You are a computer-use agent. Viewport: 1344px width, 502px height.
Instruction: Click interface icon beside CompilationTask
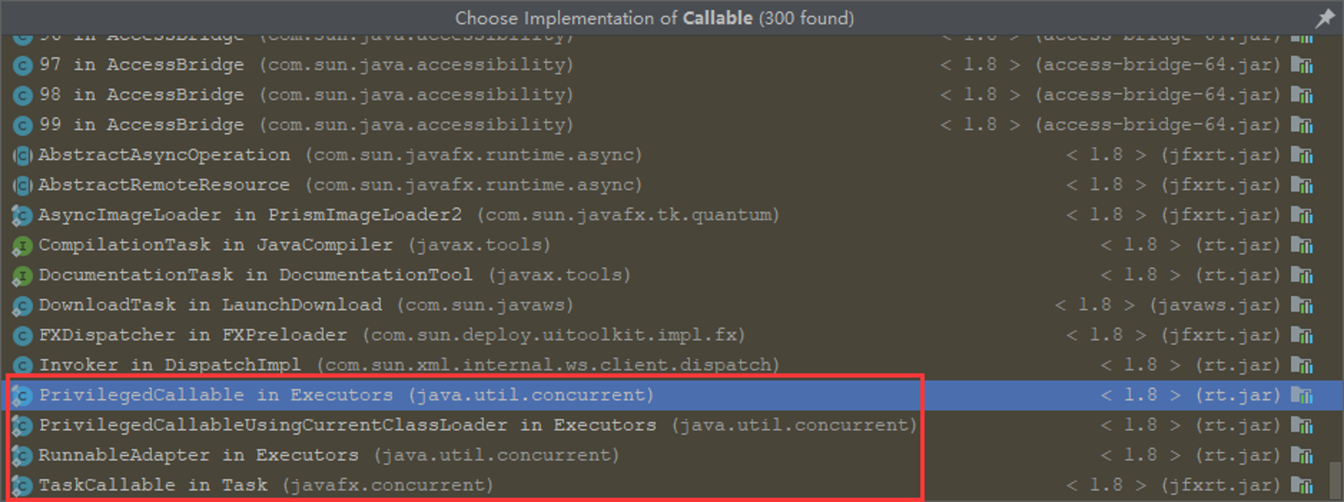(22, 246)
